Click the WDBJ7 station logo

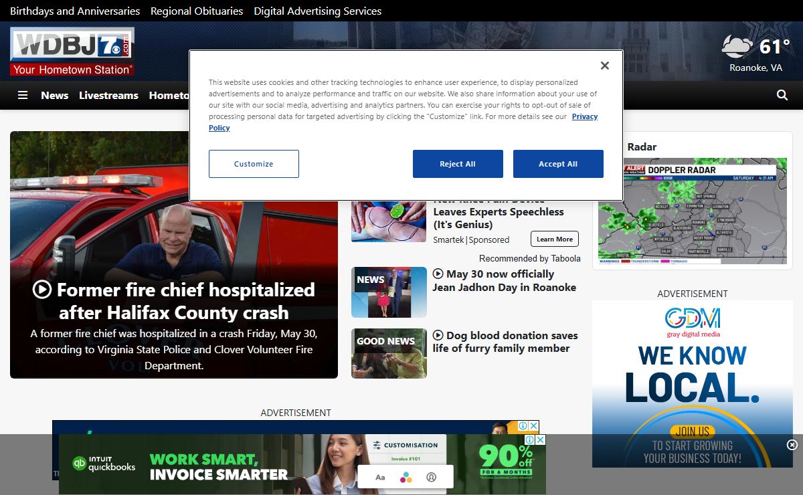click(72, 52)
